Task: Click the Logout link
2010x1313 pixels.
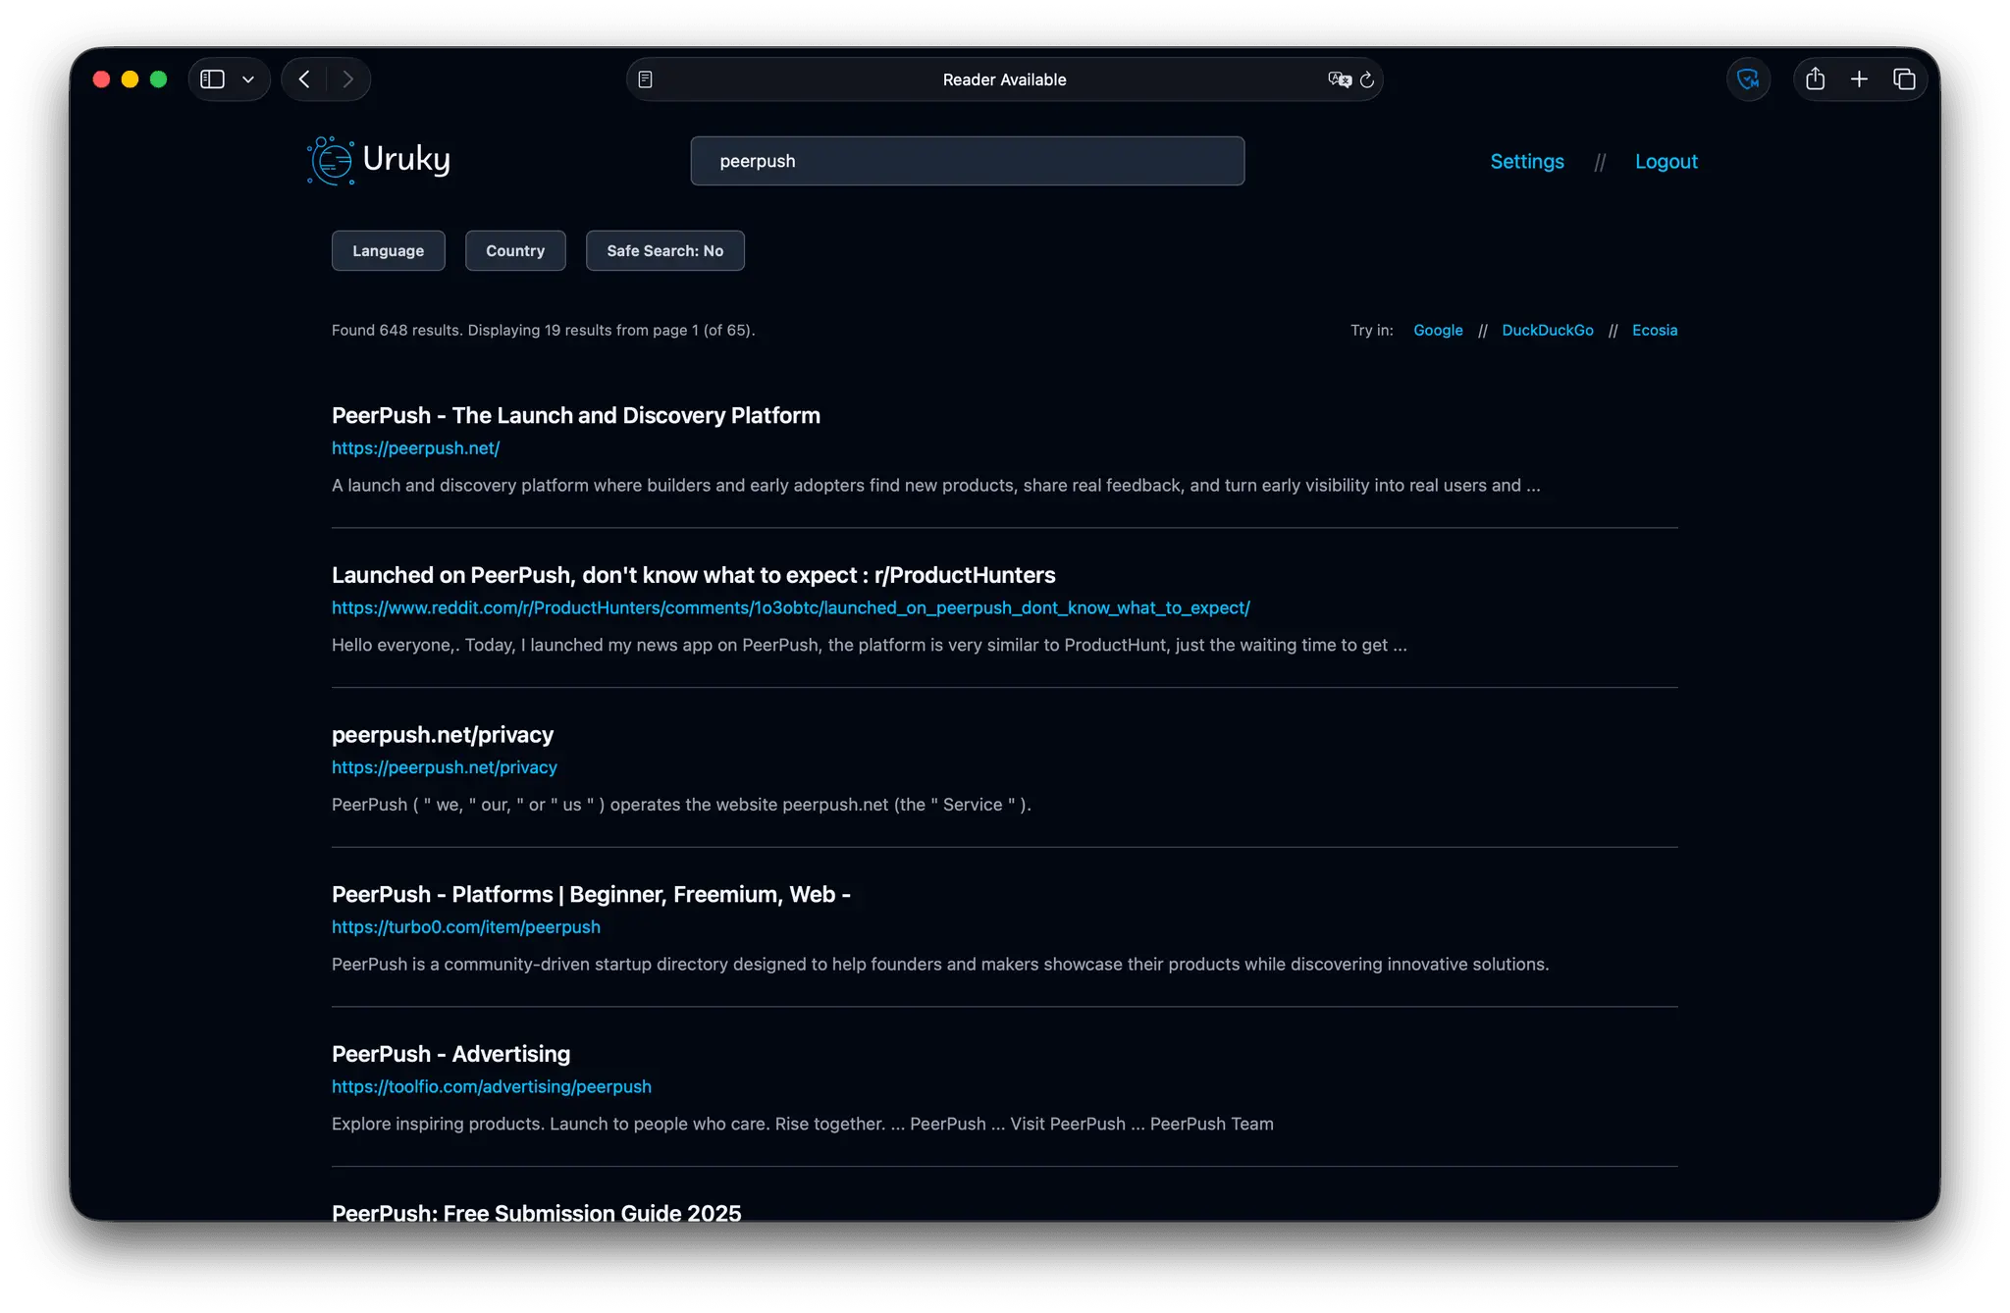Action: click(x=1666, y=161)
